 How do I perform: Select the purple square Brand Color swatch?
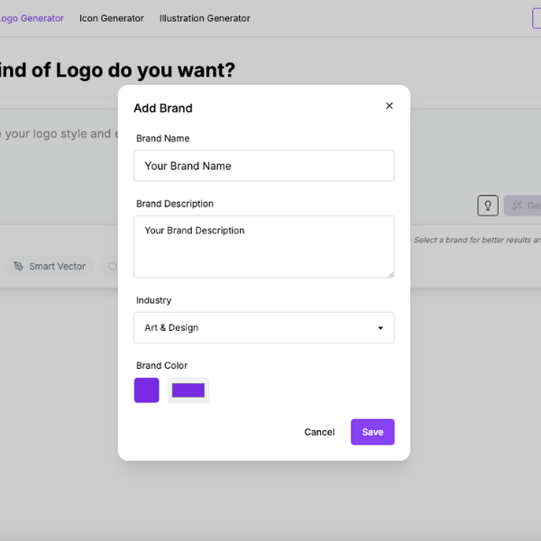pyautogui.click(x=147, y=390)
